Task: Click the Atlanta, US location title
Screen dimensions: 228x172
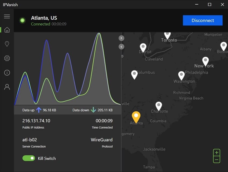Action: pyautogui.click(x=44, y=18)
